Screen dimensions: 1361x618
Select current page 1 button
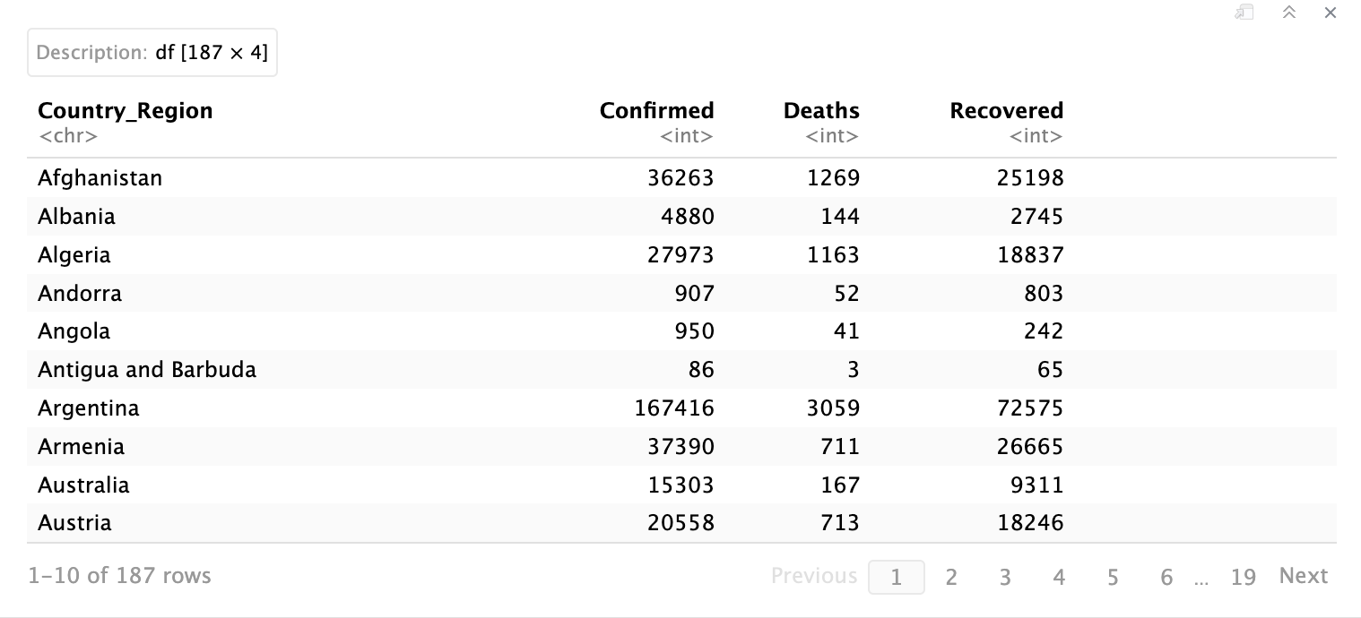click(896, 577)
